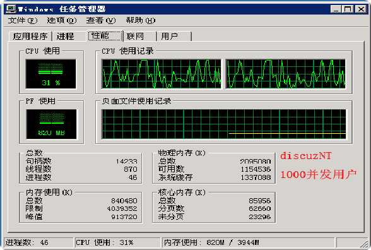Screen dimensions: 371x250
Task: Click the 页面文件使用记录 graph
Action: (223, 124)
